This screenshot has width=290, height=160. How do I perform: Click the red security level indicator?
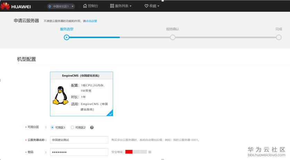(129, 152)
